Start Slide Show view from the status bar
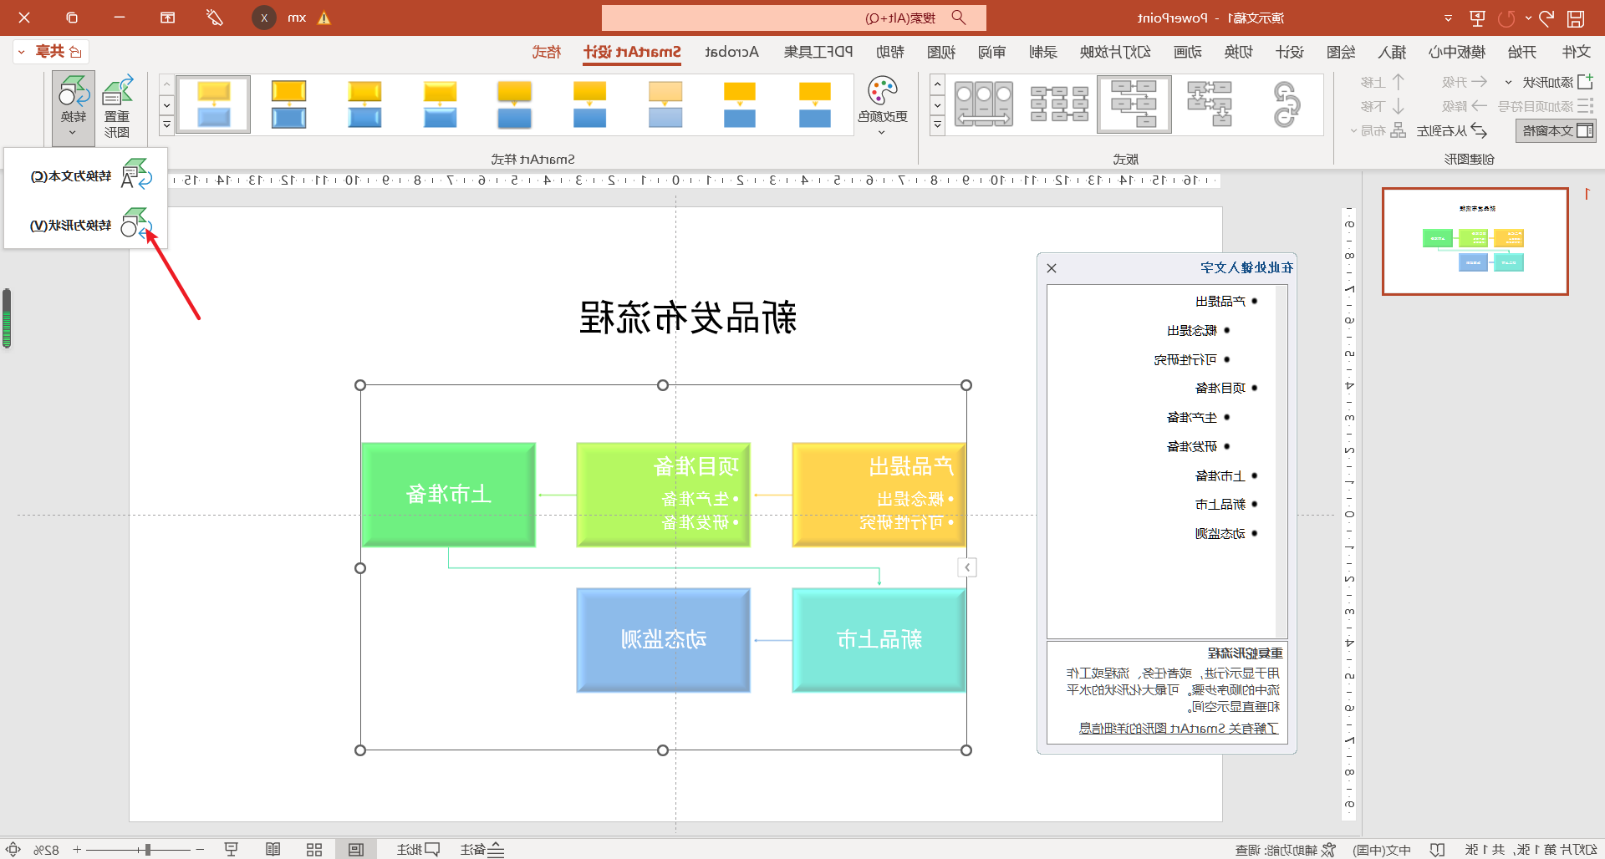Viewport: 1605px width, 859px height. 232,850
